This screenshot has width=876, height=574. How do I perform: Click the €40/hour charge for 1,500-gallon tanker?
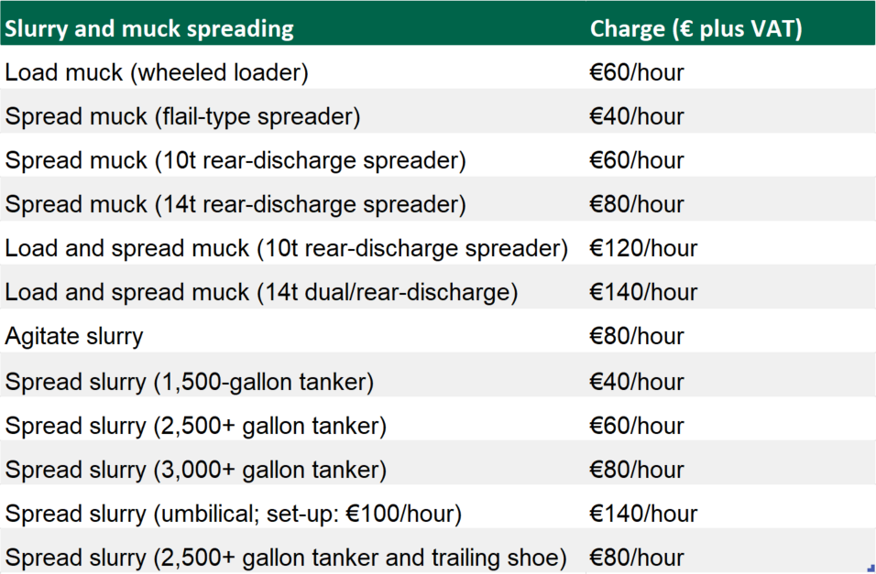(637, 382)
